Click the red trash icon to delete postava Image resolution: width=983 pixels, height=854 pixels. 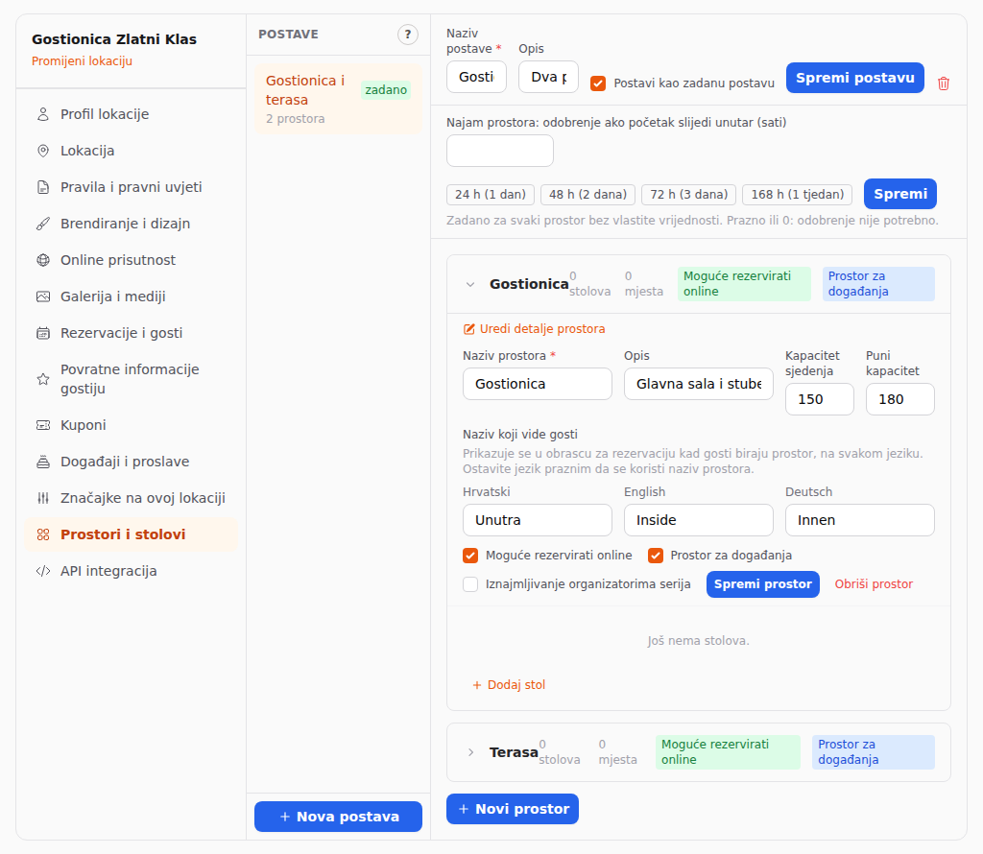943,83
